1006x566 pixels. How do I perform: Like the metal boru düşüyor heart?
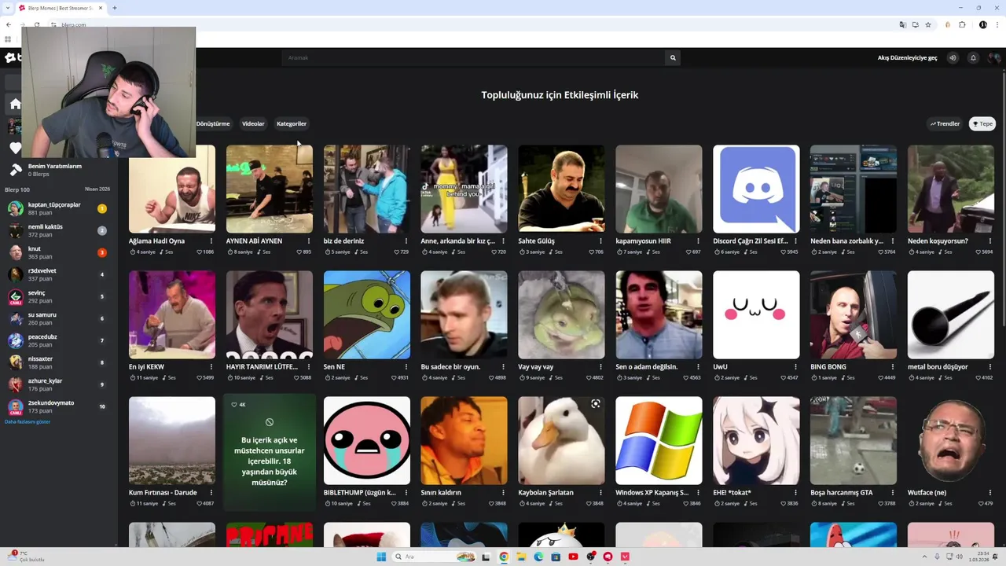tap(979, 378)
